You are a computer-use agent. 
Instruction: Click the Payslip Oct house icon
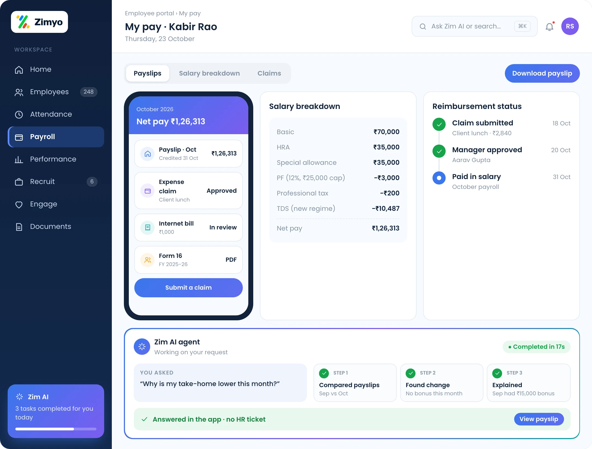click(x=147, y=154)
